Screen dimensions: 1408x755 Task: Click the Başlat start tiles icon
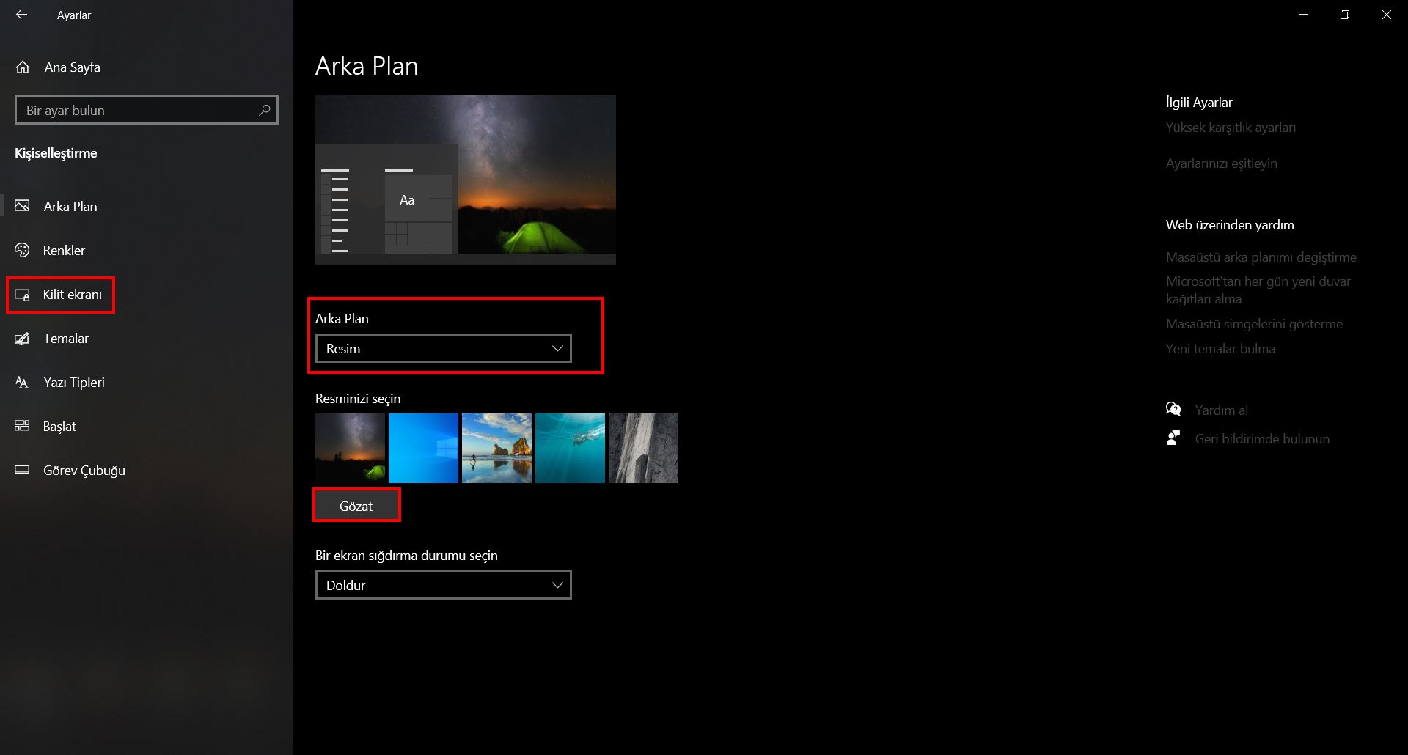pyautogui.click(x=22, y=426)
